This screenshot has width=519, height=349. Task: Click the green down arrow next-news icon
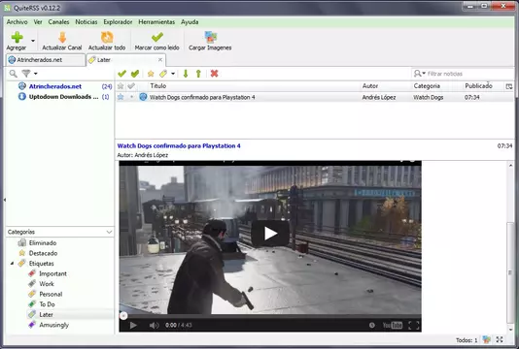[x=186, y=74]
